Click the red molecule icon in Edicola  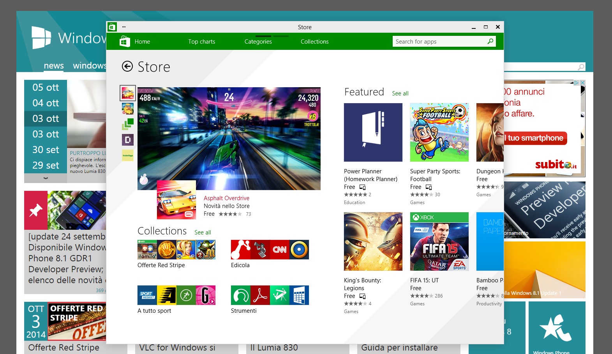point(241,250)
